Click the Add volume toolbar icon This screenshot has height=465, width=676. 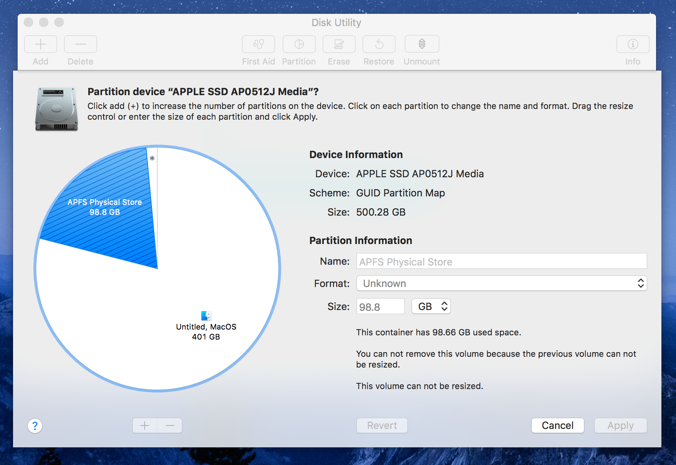(x=41, y=44)
